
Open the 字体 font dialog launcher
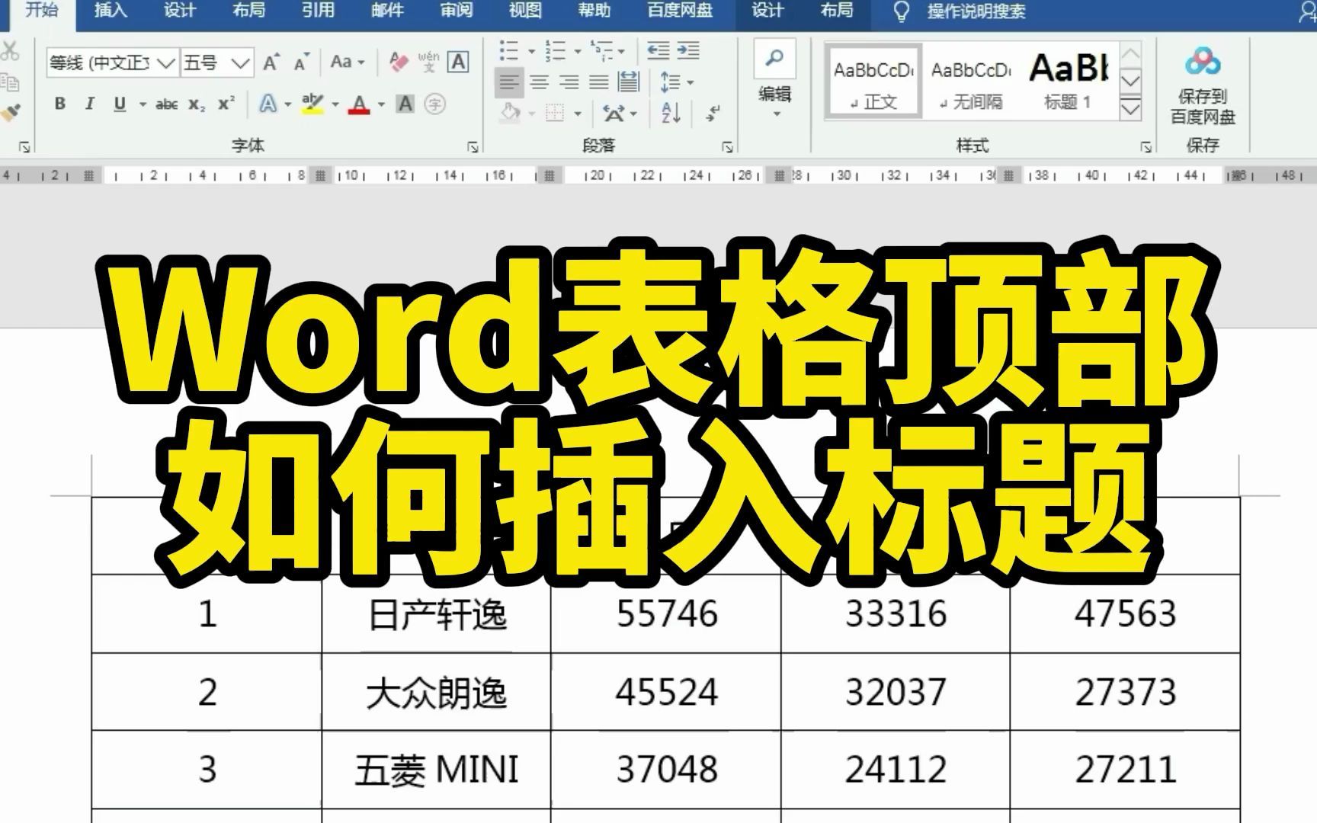click(473, 146)
